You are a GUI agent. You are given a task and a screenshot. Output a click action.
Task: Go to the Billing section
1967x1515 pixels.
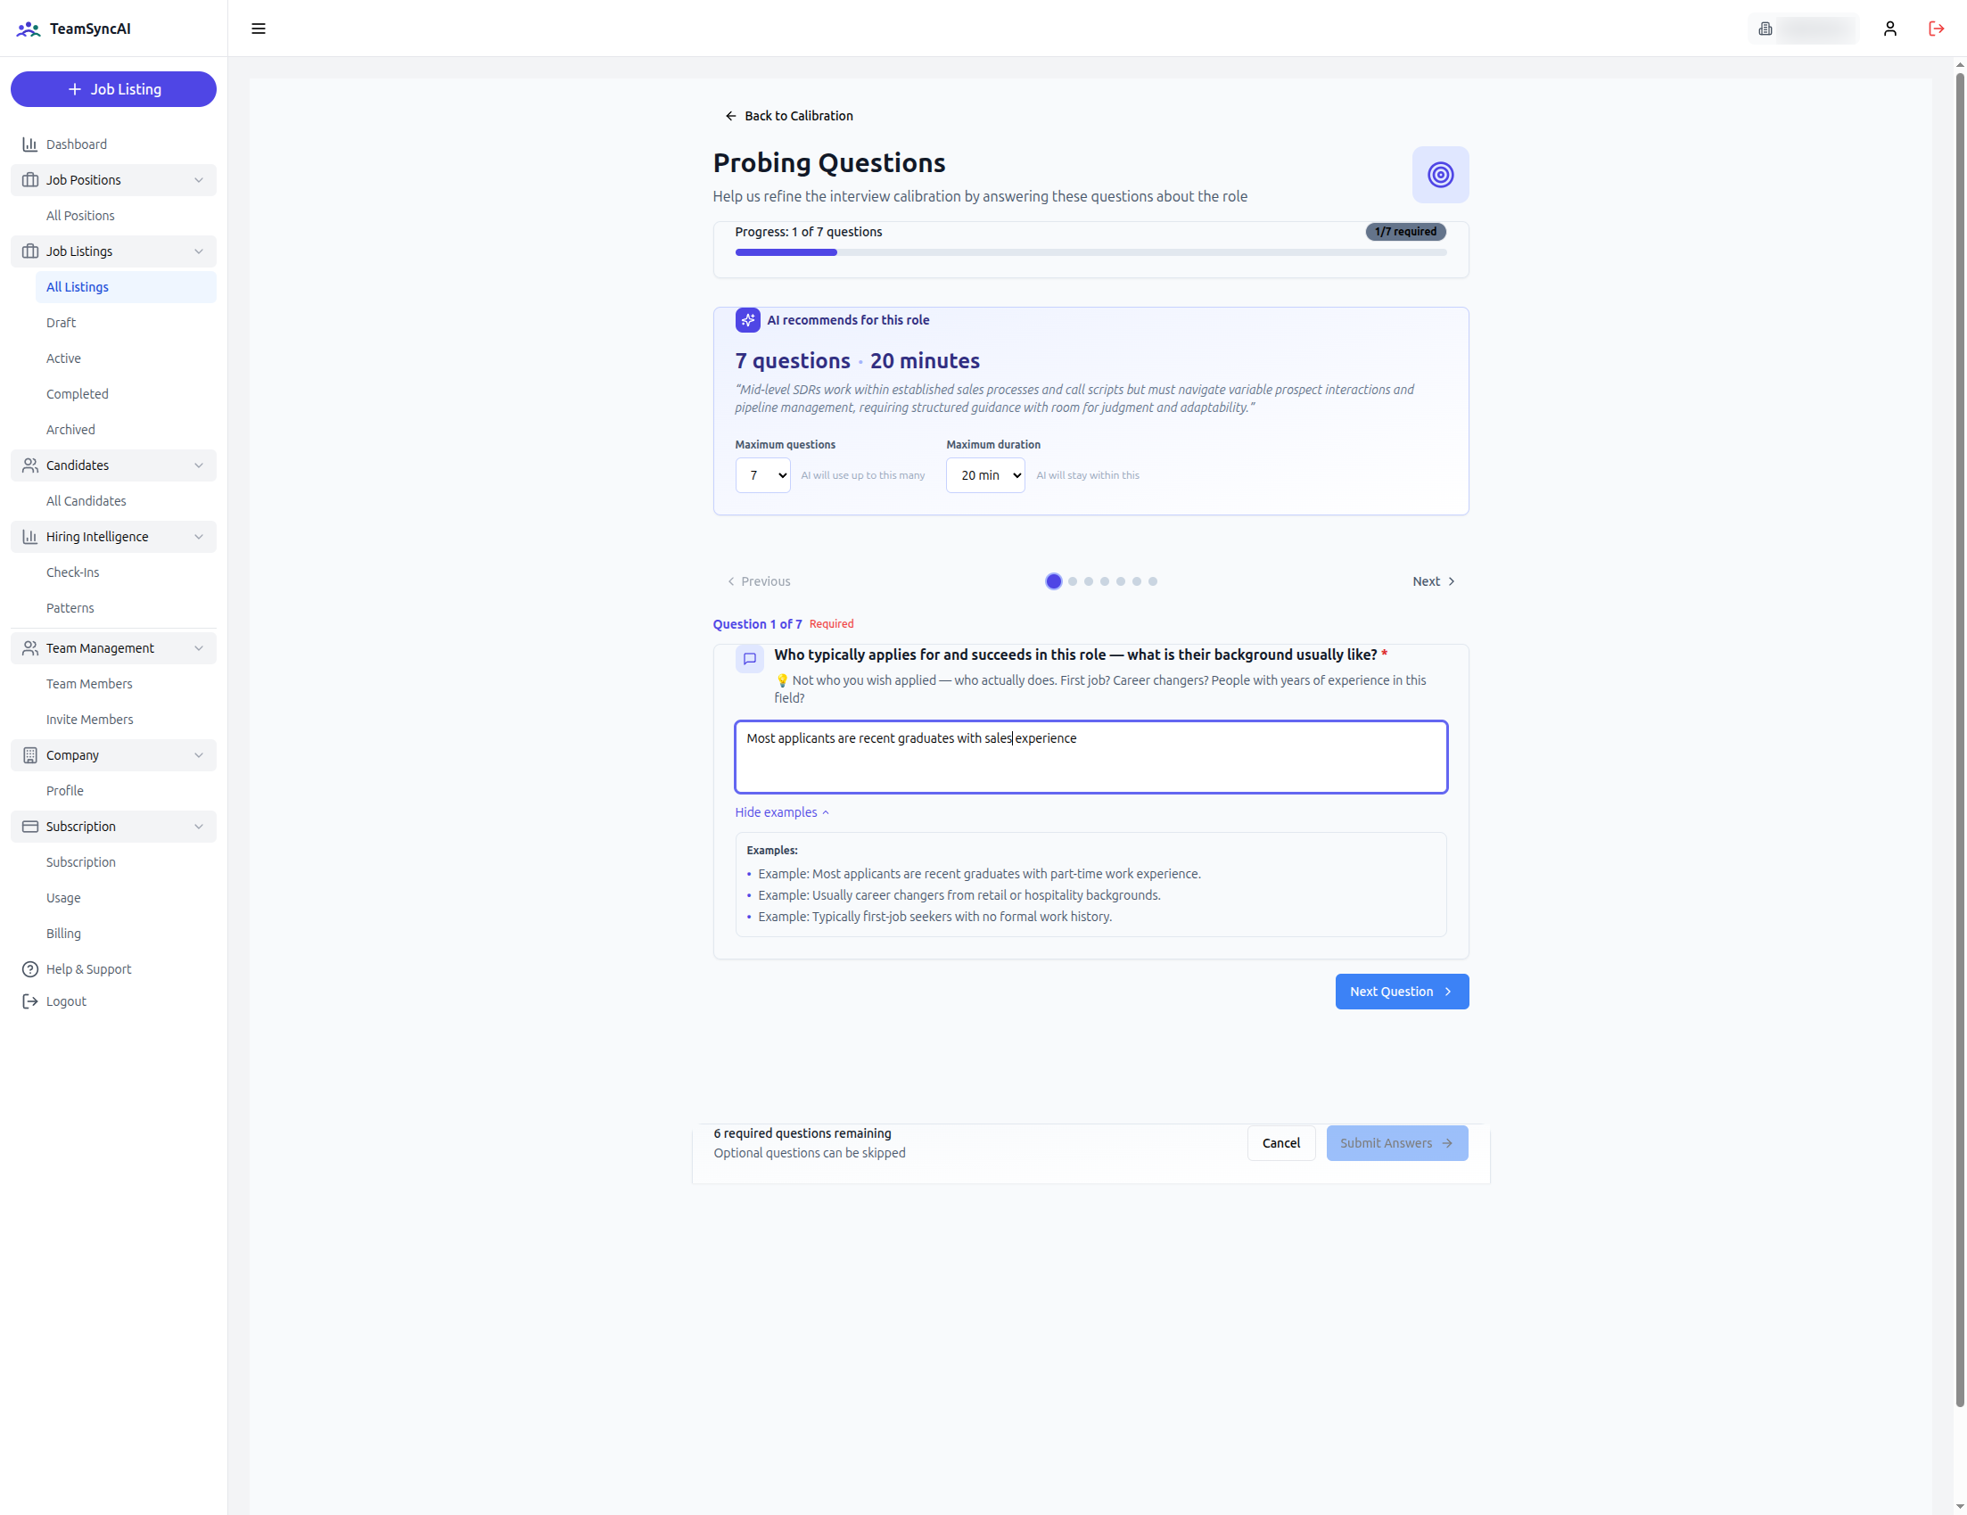63,933
